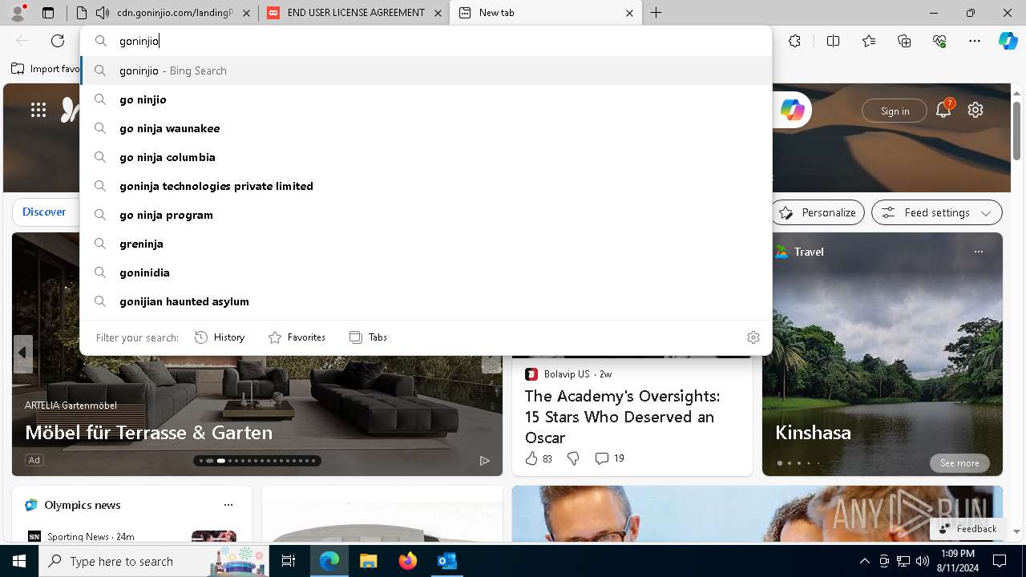Open browser Extensions icon
This screenshot has width=1026, height=577.
794,41
